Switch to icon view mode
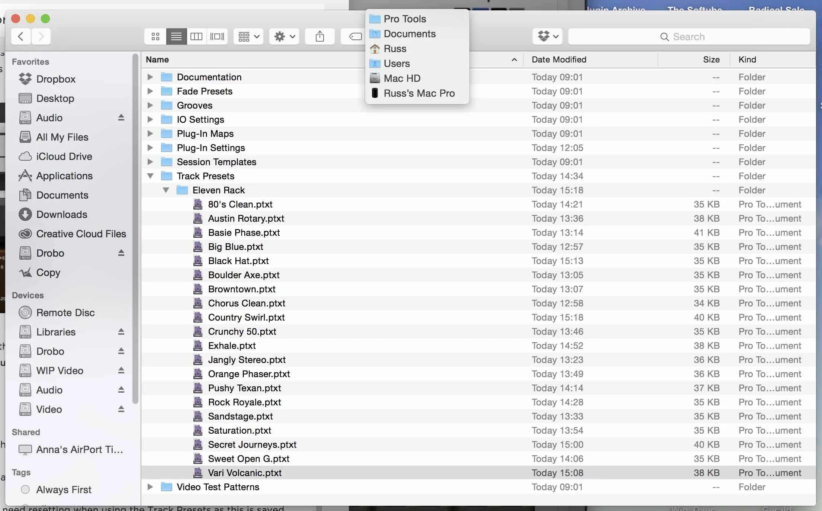The height and width of the screenshot is (511, 822). click(155, 36)
